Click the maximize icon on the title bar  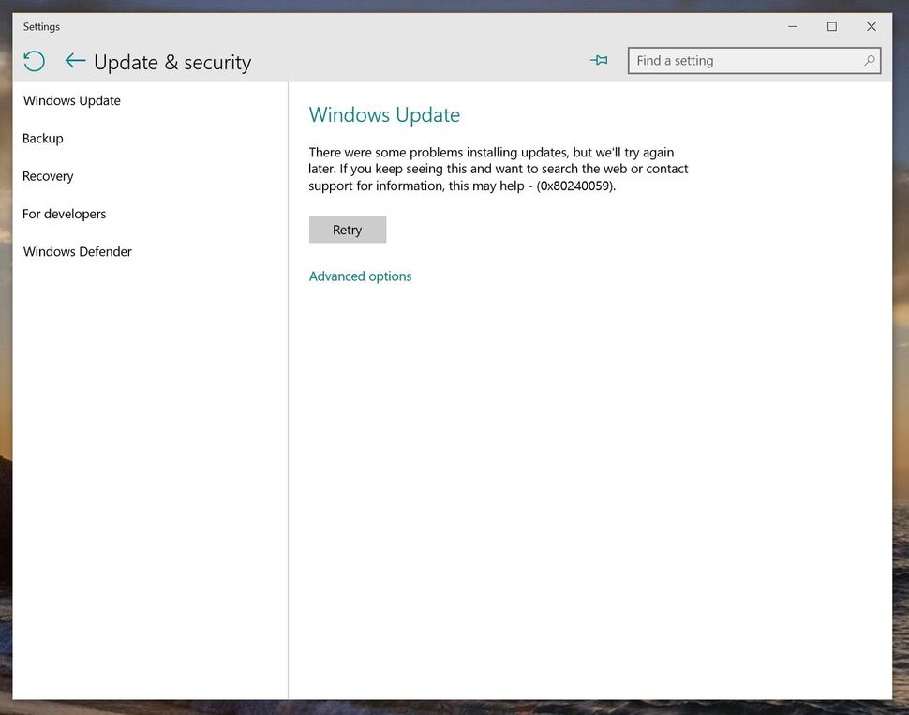tap(831, 26)
